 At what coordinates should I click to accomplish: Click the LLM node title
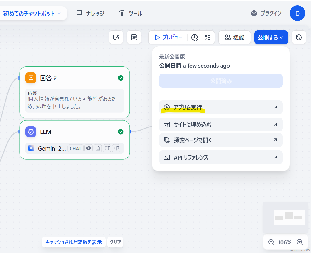click(x=45, y=132)
